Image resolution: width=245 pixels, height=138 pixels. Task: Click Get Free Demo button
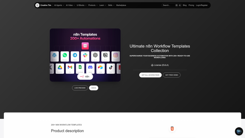(x=171, y=75)
